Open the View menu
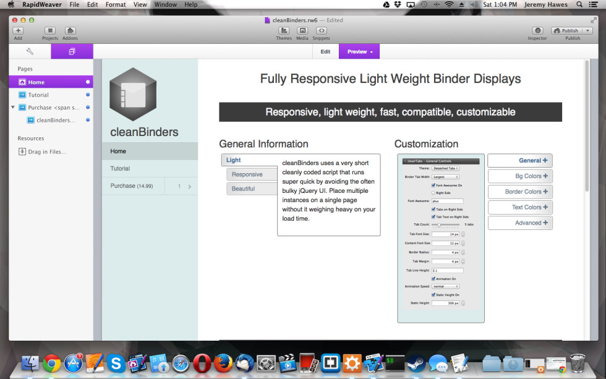Screen dimensions: 606x379 (x=140, y=4)
